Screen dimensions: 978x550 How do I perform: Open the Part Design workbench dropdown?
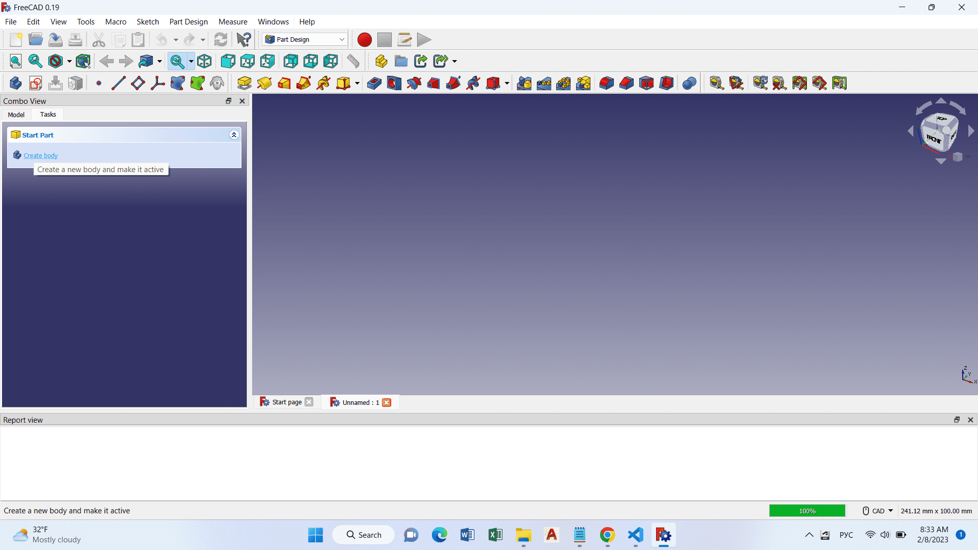(305, 40)
